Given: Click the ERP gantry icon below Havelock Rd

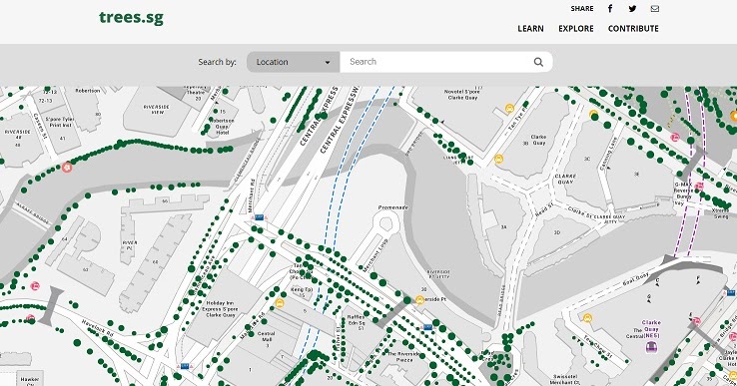Looking at the screenshot, I should [185, 366].
